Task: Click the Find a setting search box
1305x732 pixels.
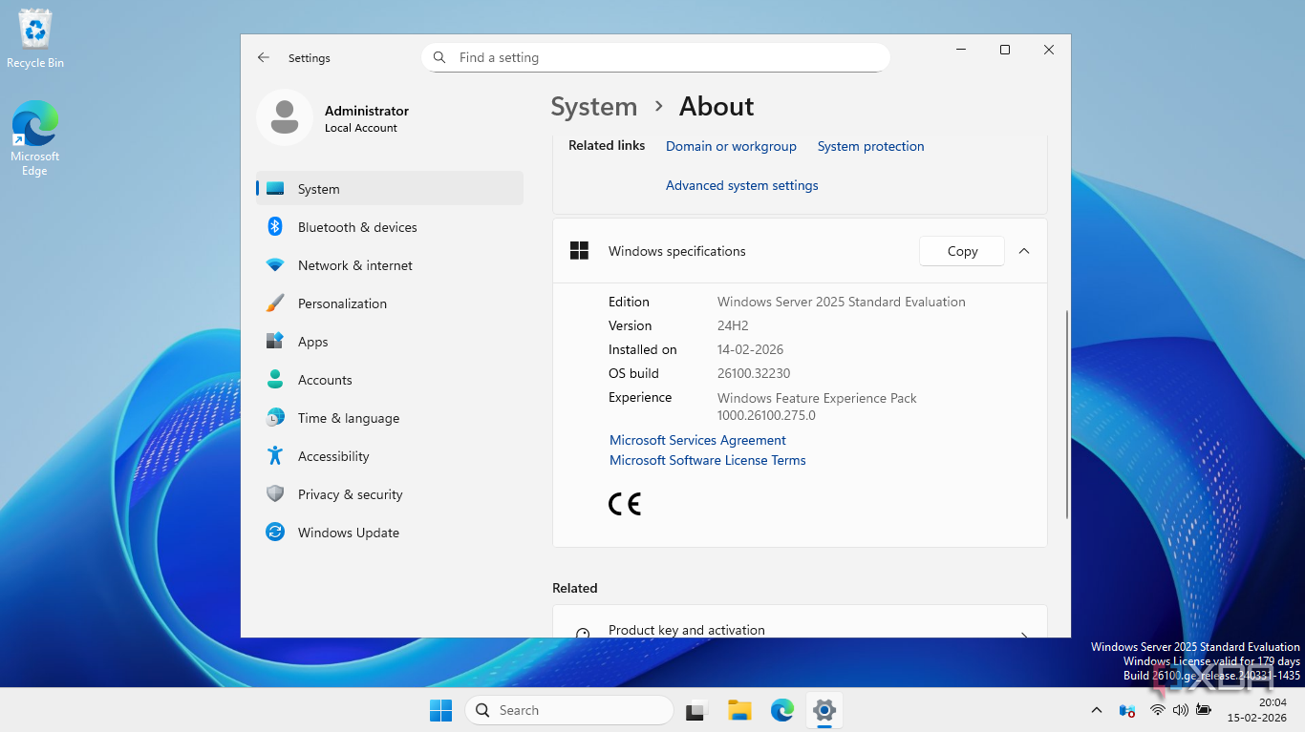Action: [x=655, y=57]
